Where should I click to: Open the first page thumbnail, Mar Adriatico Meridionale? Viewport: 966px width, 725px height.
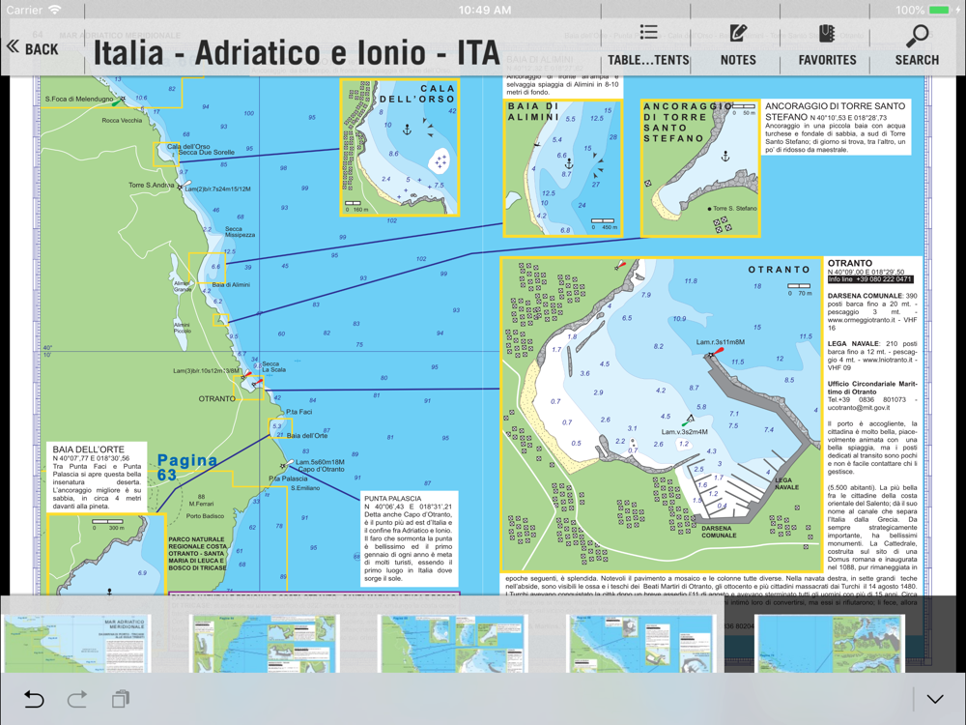pyautogui.click(x=77, y=643)
